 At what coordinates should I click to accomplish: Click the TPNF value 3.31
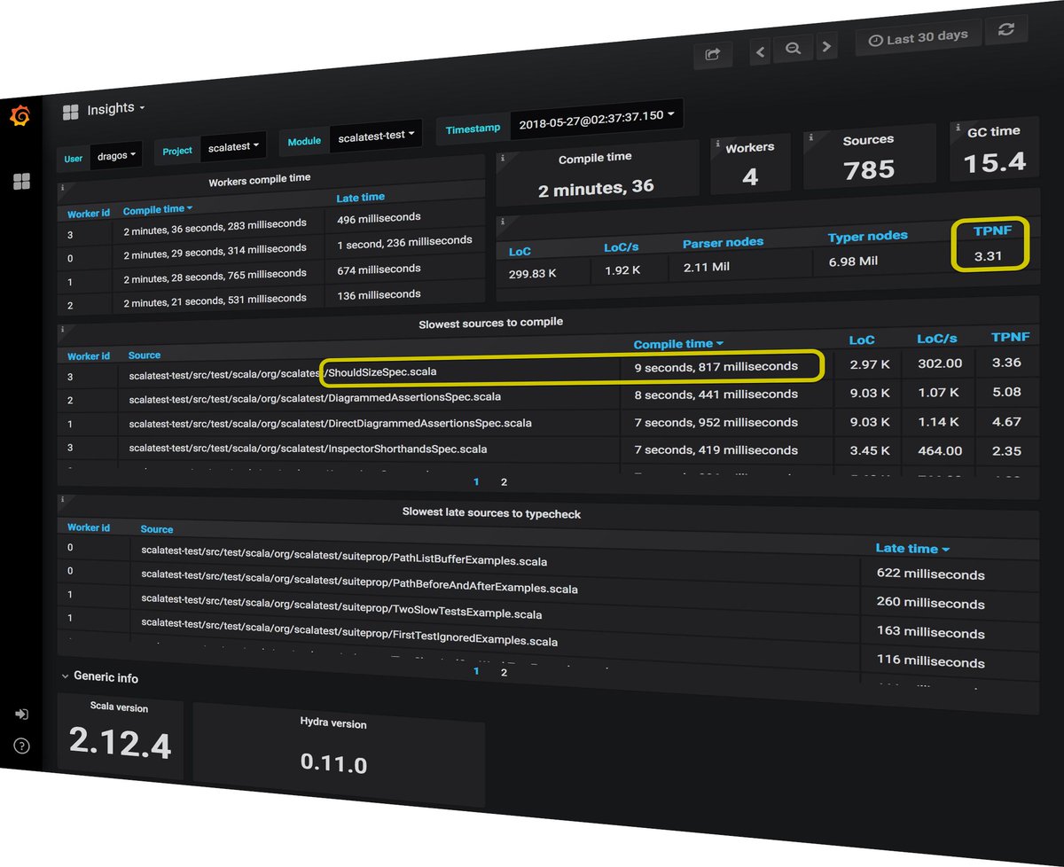[x=987, y=256]
